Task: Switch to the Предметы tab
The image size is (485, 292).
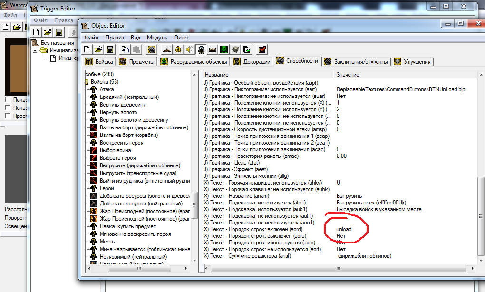Action: tap(137, 61)
